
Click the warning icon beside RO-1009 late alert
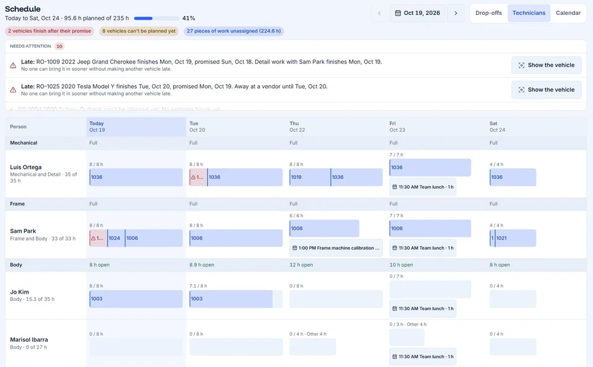(x=13, y=65)
